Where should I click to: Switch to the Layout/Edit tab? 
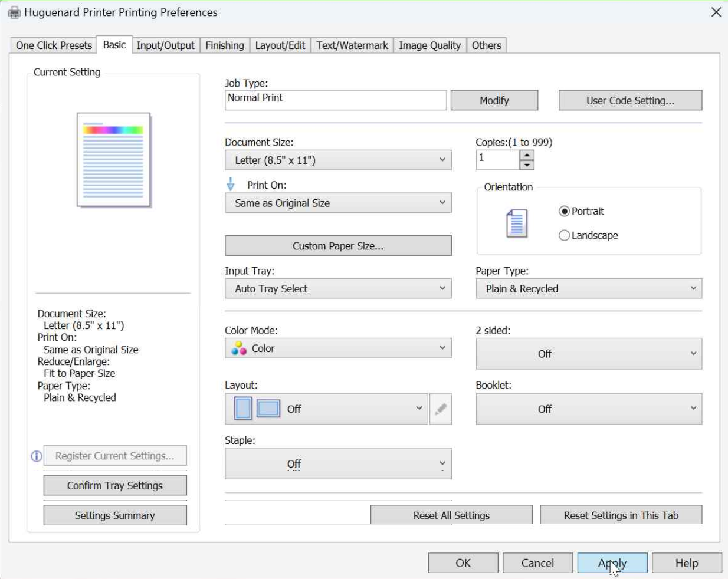click(x=280, y=45)
